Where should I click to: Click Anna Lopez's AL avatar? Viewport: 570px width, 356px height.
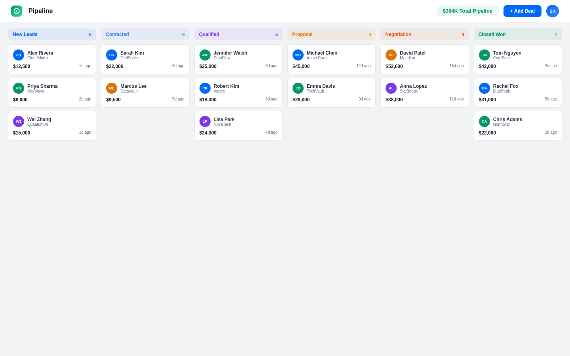391,88
